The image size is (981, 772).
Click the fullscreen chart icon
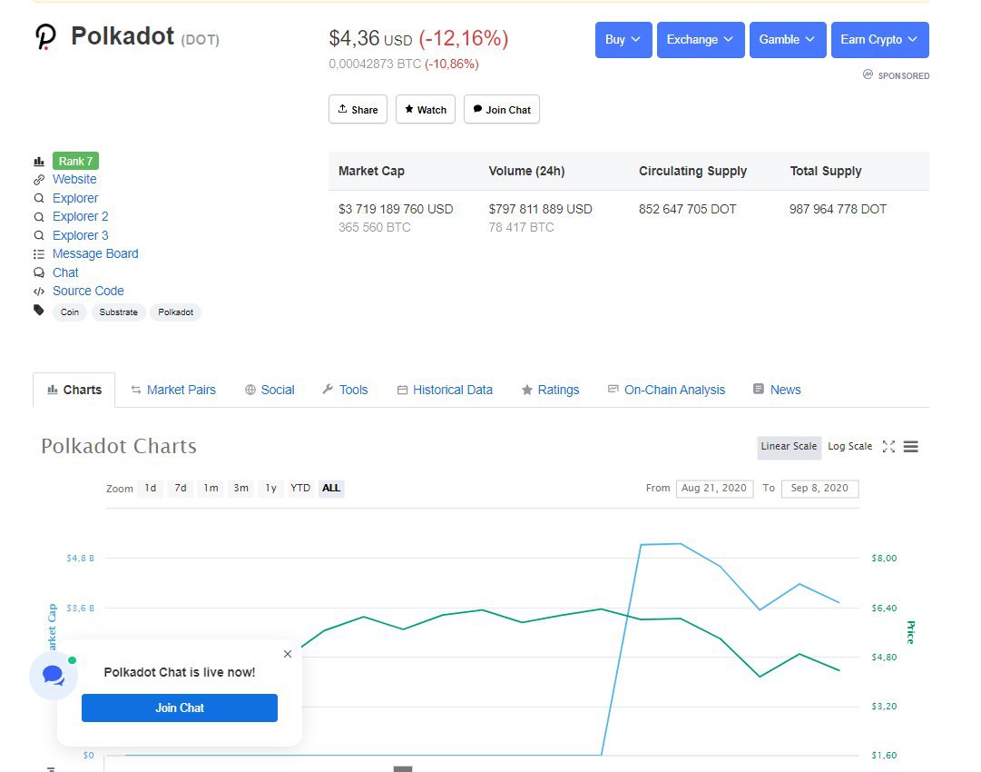(888, 447)
